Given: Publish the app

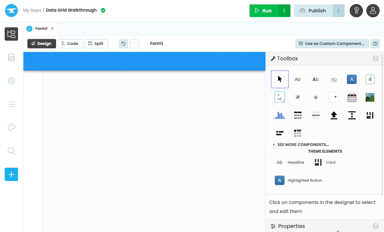Looking at the screenshot, I should coord(313,11).
